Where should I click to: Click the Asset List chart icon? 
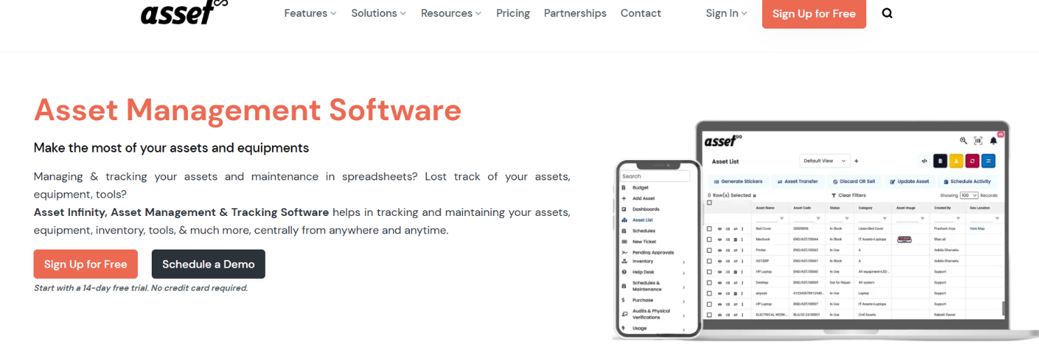click(x=624, y=220)
